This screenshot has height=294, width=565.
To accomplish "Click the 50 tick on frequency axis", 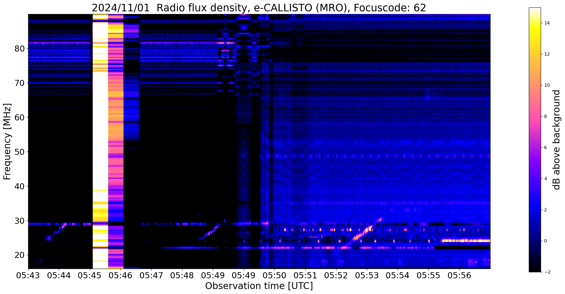I will coord(20,152).
